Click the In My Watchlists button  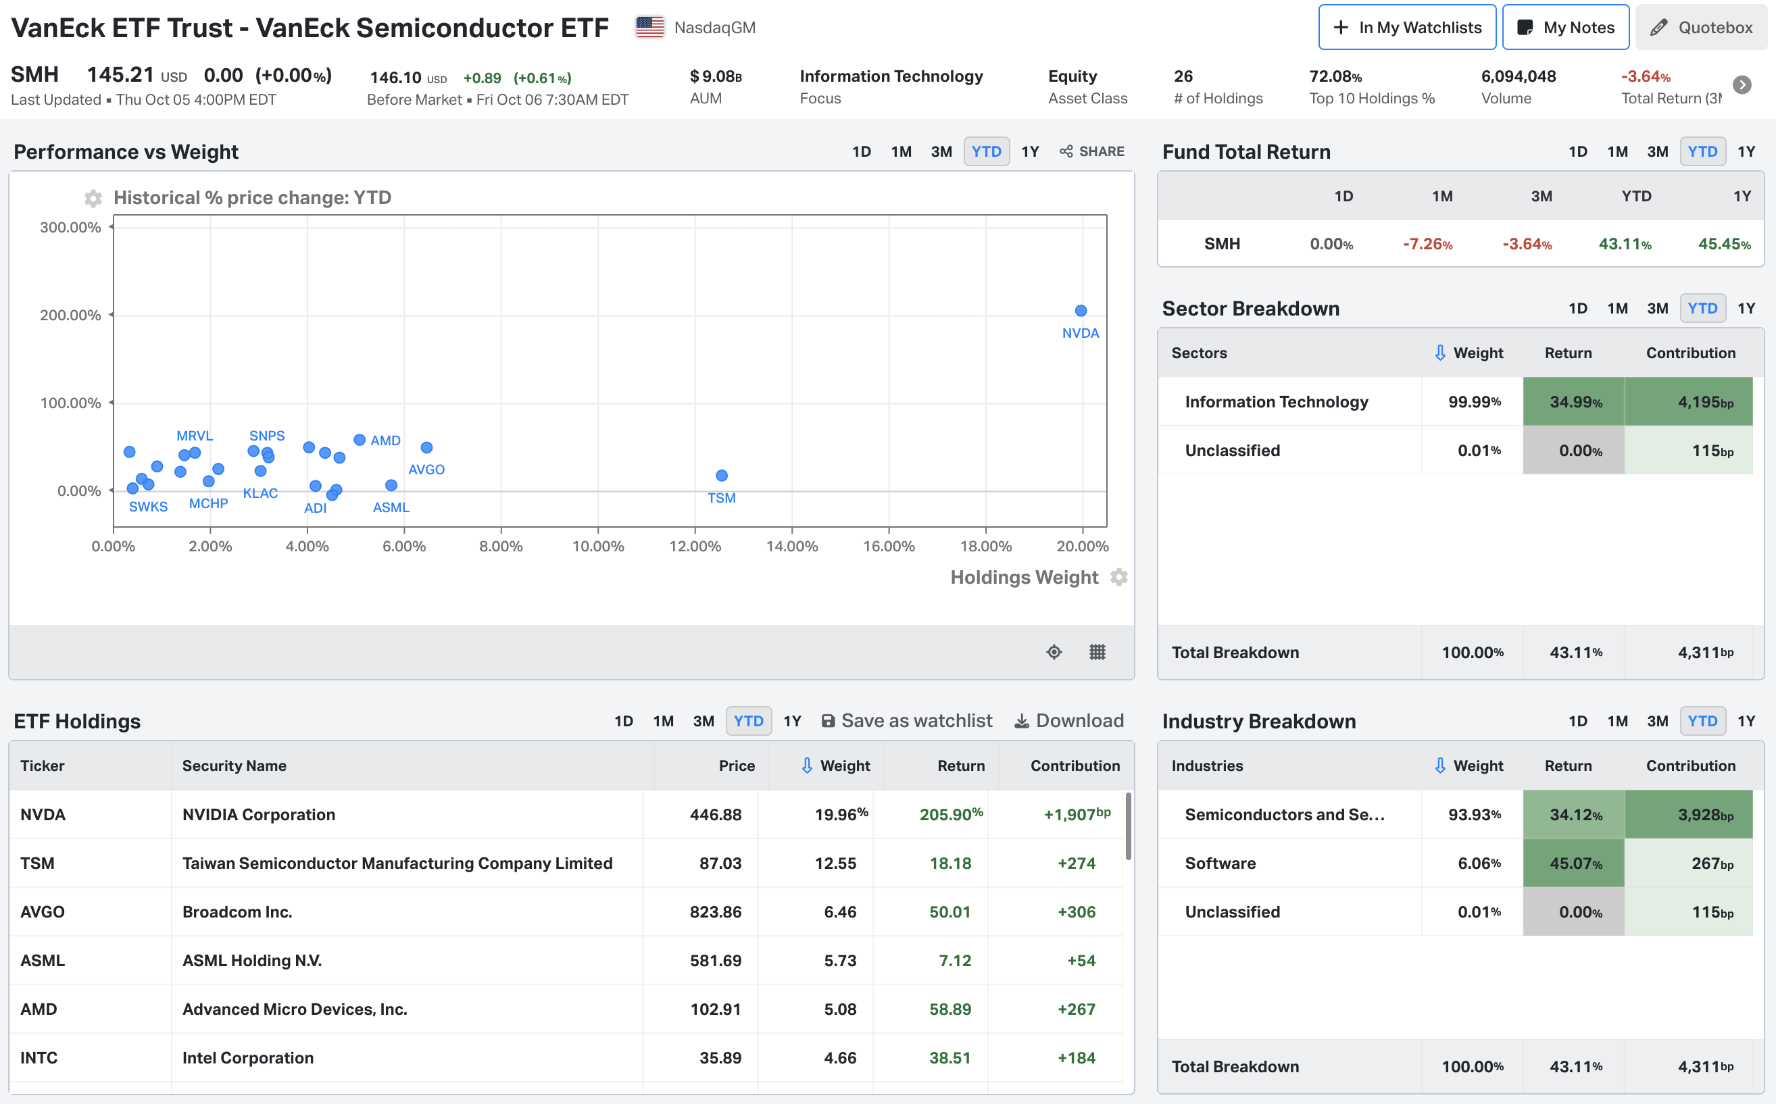pos(1406,28)
